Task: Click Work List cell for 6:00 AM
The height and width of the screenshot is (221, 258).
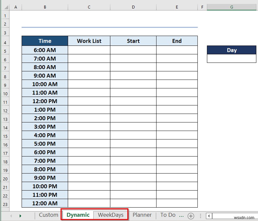Action: [89, 50]
